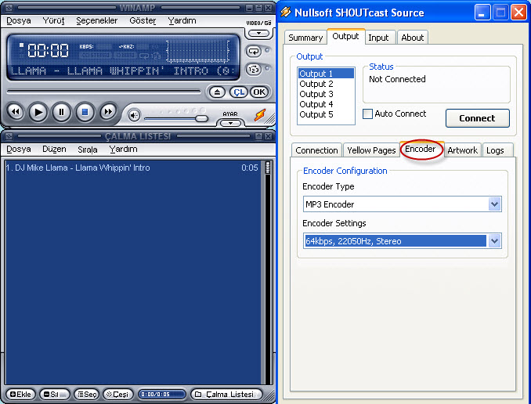The height and width of the screenshot is (404, 531).
Task: Switch to the Summary tab
Action: [x=305, y=38]
